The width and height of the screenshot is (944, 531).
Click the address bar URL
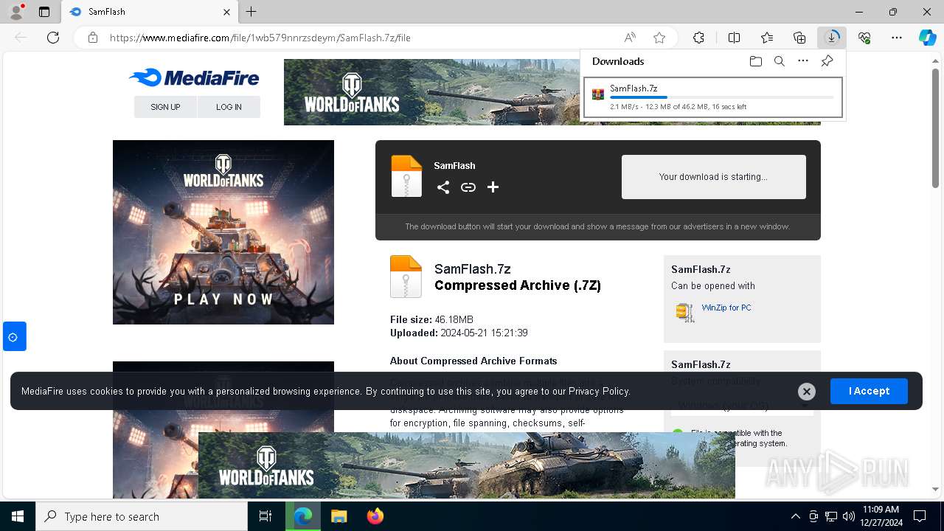tap(260, 38)
